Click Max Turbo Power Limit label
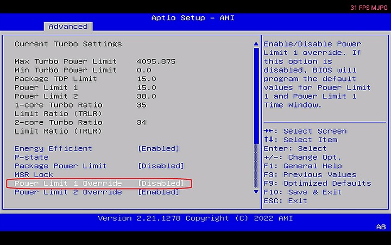 (x=65, y=61)
